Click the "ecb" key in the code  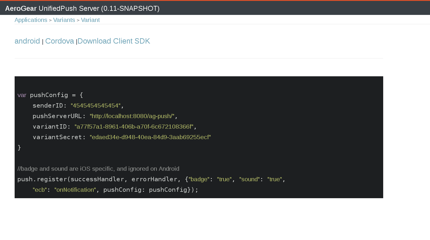(x=40, y=190)
